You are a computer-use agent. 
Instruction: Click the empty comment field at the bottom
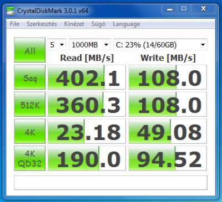110,183
